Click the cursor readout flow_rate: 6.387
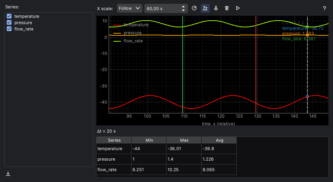The image size is (333, 182). [x=299, y=39]
